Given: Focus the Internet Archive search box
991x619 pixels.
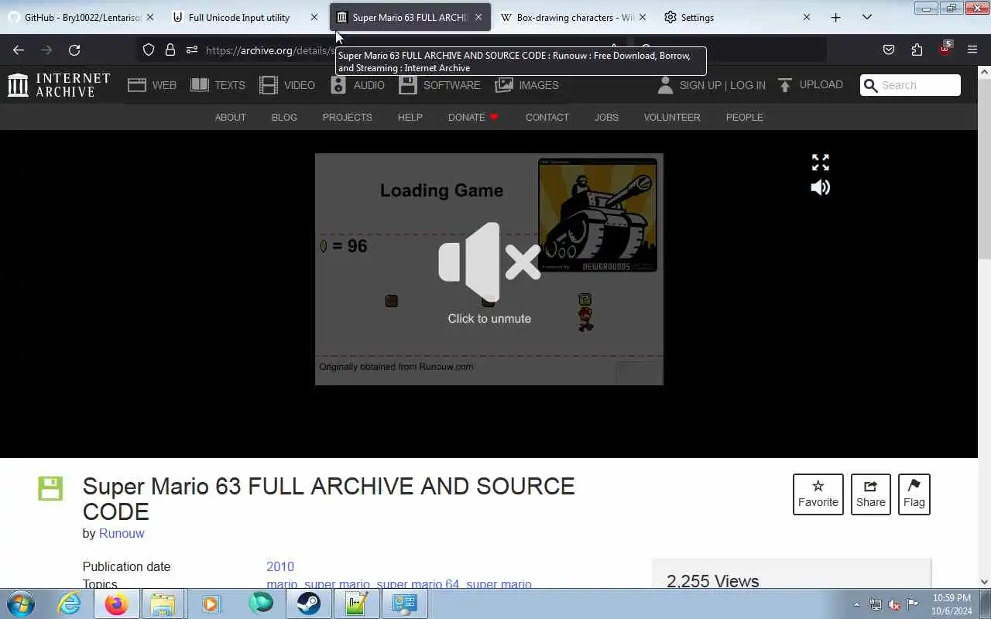Looking at the screenshot, I should [x=910, y=85].
